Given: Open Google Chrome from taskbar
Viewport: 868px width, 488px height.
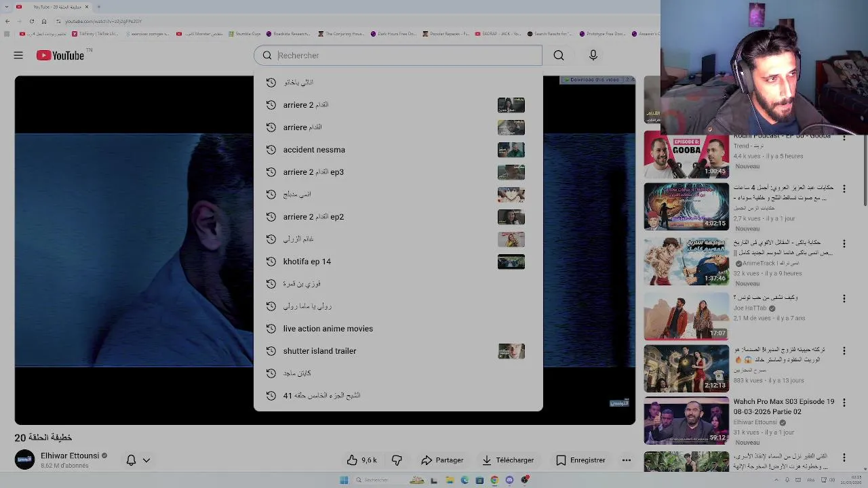Looking at the screenshot, I should click(x=494, y=480).
